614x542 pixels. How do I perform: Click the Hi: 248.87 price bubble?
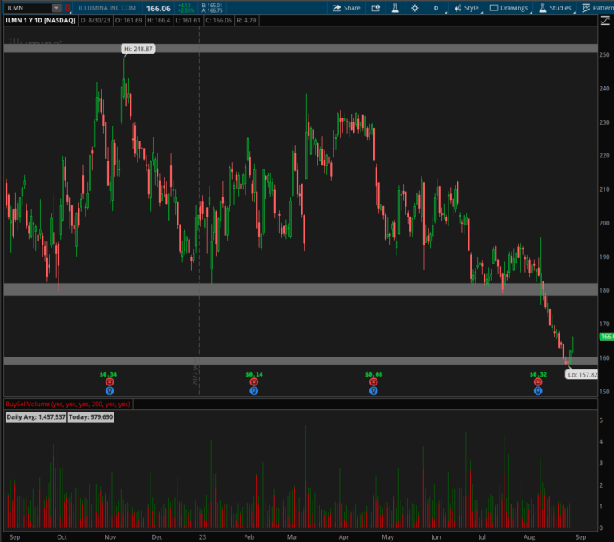(138, 49)
